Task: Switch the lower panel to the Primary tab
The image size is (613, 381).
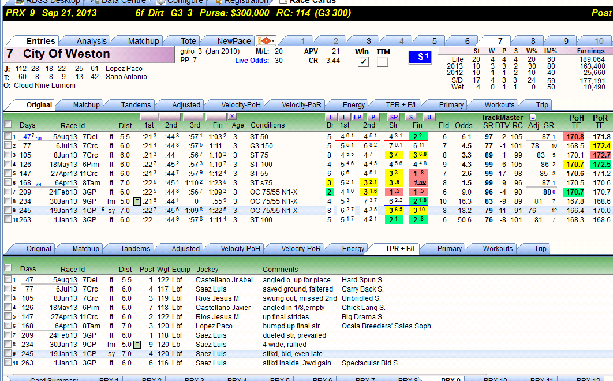Action: (449, 248)
